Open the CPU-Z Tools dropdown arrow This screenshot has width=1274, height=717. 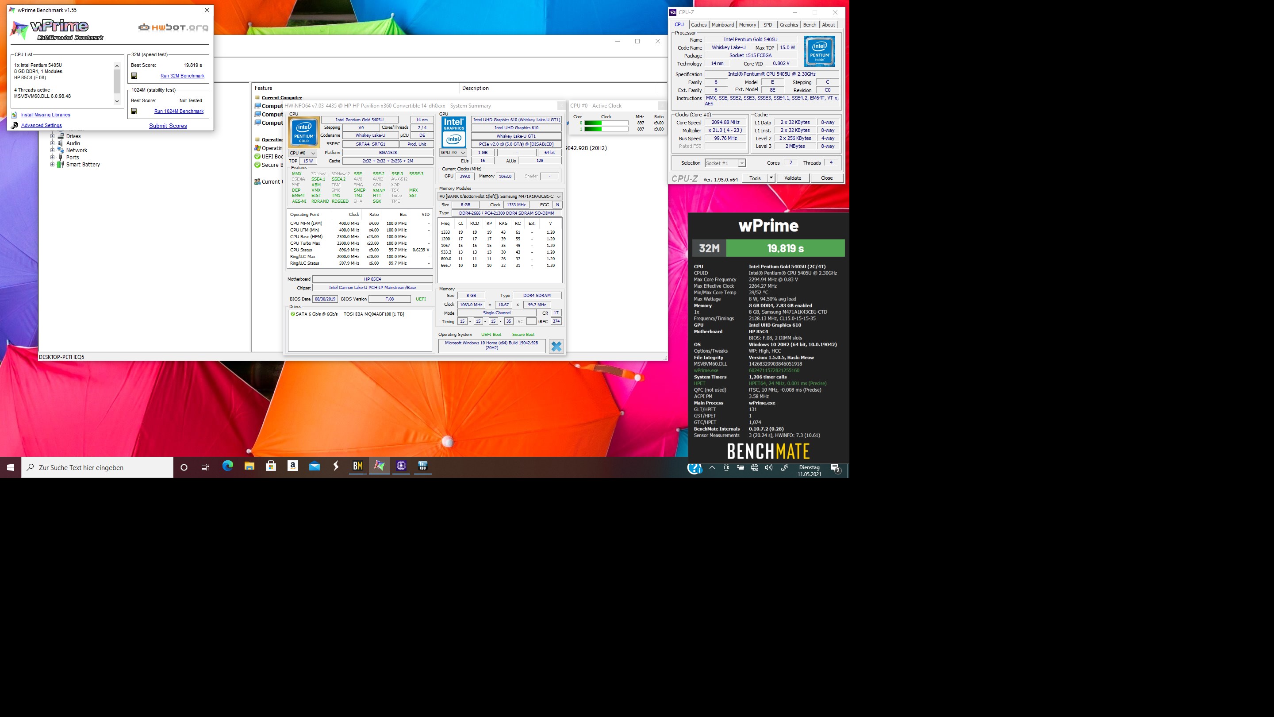[x=771, y=178]
